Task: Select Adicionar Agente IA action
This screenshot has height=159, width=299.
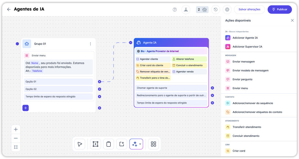Action: (245, 38)
